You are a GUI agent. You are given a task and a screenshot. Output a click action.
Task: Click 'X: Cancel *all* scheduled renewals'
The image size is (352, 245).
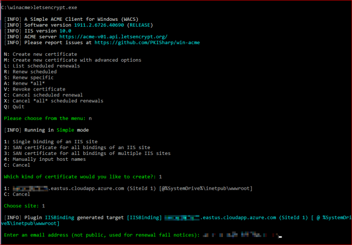pyautogui.click(x=53, y=101)
